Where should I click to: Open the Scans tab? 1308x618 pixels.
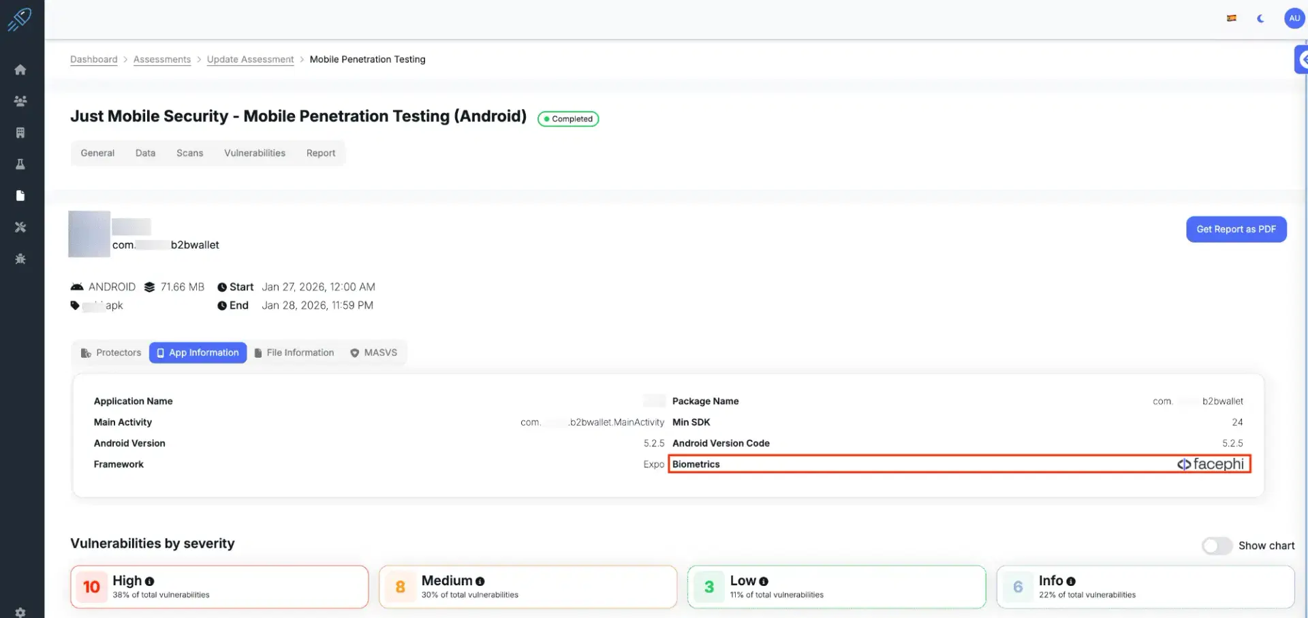190,153
